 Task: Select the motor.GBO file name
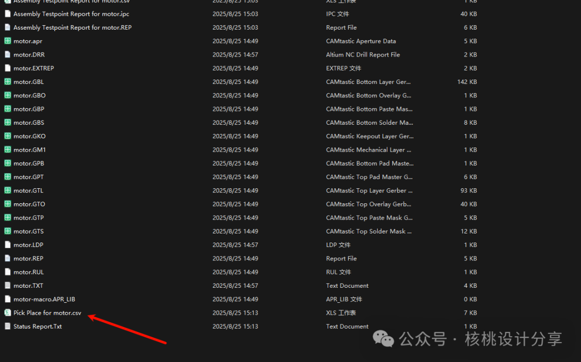point(30,95)
